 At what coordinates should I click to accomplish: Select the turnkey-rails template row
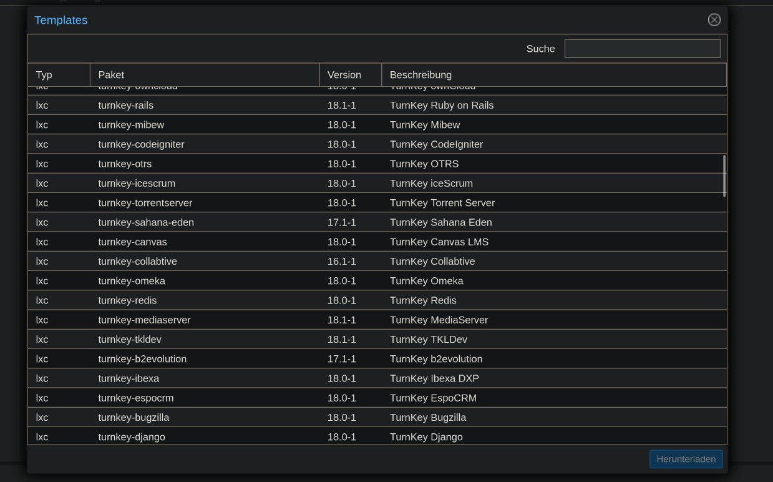pyautogui.click(x=125, y=106)
